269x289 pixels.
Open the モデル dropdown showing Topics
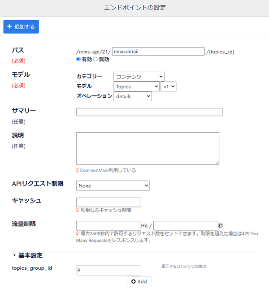click(x=136, y=86)
